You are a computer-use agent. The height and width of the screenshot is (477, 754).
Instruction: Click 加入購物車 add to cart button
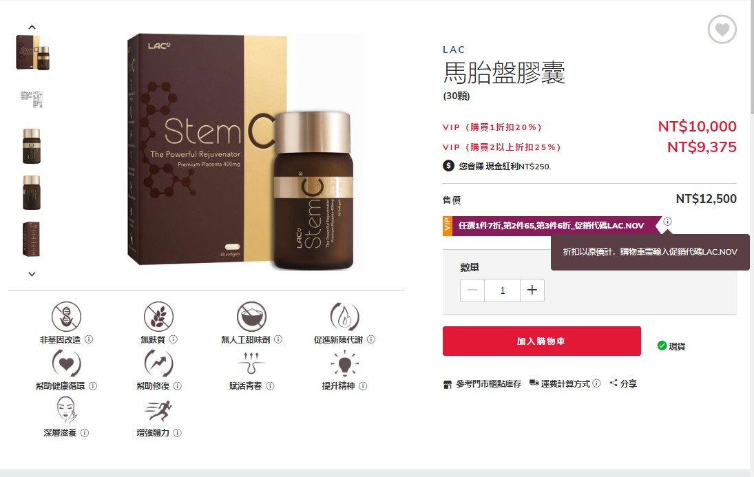pos(541,341)
